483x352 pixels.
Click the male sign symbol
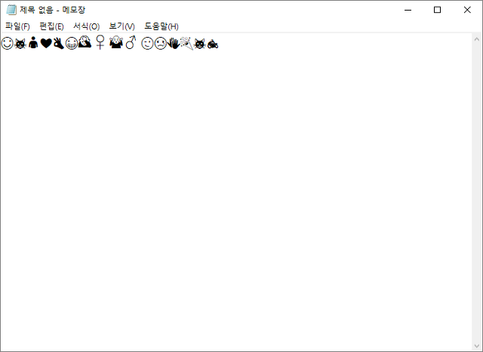pyautogui.click(x=131, y=42)
